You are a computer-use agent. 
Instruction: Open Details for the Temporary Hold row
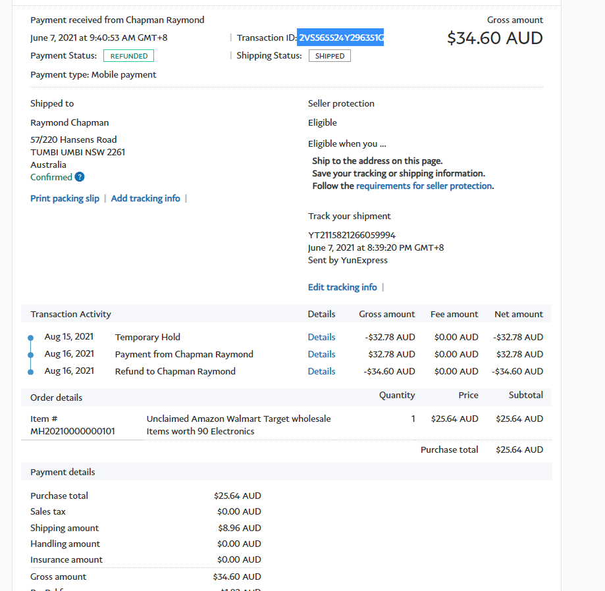click(321, 337)
